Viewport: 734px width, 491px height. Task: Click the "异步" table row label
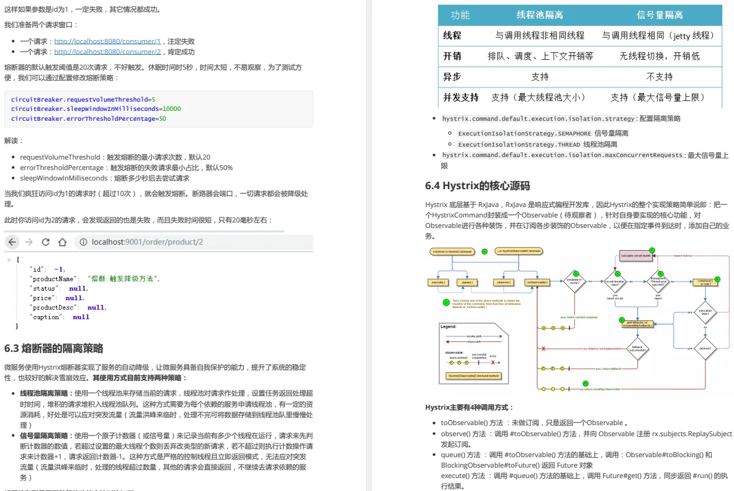(x=452, y=77)
